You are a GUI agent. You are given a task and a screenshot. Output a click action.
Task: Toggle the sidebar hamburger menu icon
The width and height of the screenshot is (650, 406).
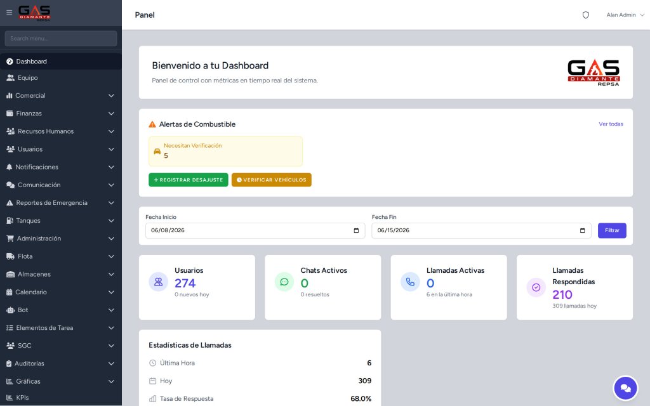(x=9, y=13)
